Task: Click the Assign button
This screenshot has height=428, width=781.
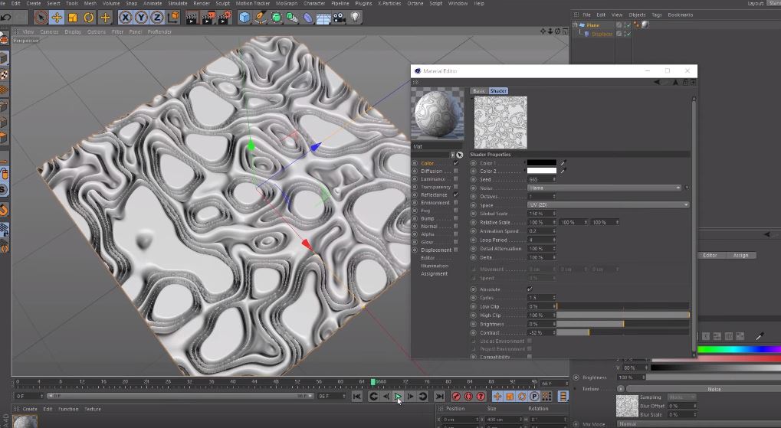Action: point(740,255)
